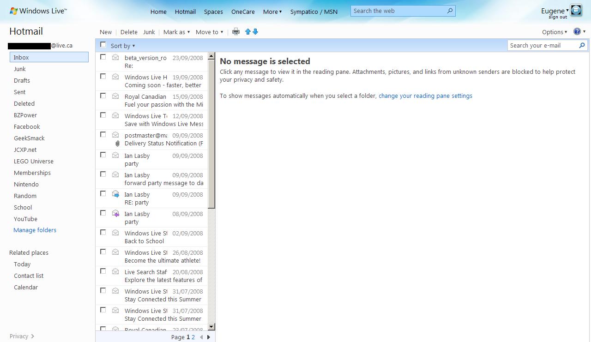The image size is (591, 342).
Task: Click envelope icon of beta_version_ro message
Action: coord(115,57)
